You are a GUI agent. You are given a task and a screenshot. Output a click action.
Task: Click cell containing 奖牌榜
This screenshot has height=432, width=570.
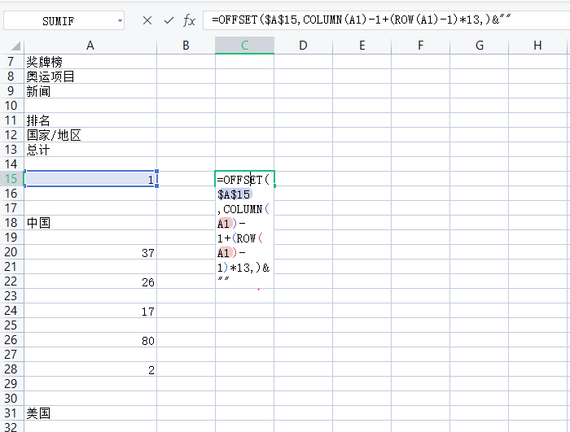coord(90,62)
